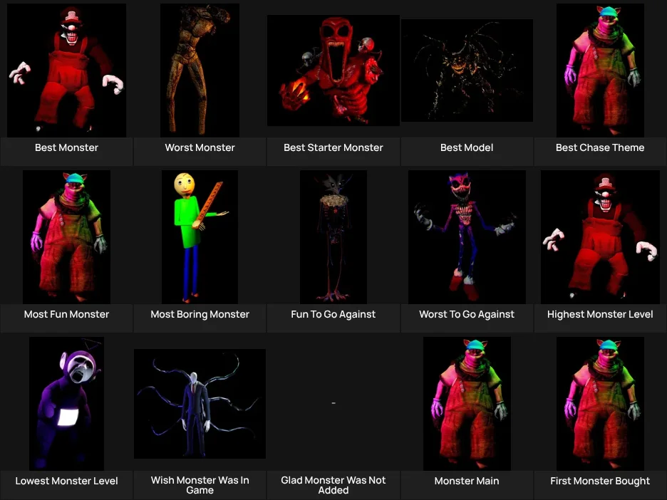The image size is (667, 500).
Task: Click the 'Best Monster' label
Action: tap(66, 147)
